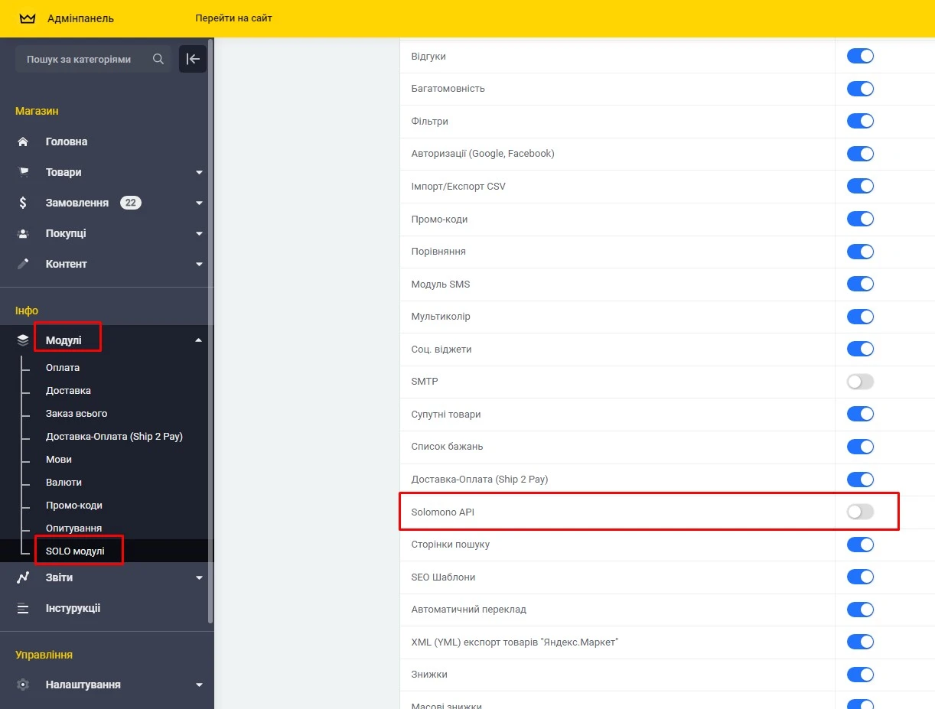Open the Інструкції sidebar link
935x709 pixels.
[x=73, y=608]
